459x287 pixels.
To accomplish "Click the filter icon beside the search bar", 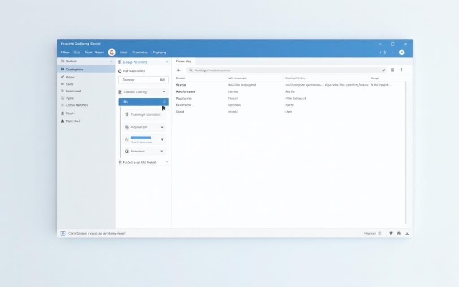I will 384,70.
